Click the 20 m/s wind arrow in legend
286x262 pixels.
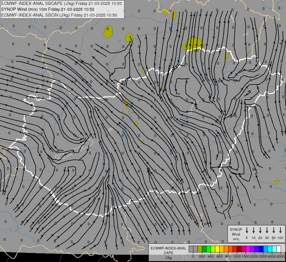coord(260,230)
